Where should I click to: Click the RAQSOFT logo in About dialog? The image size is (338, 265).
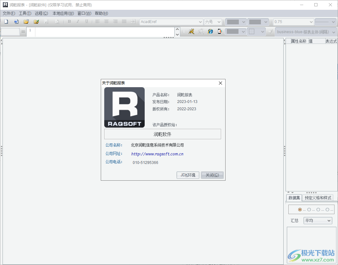point(124,107)
